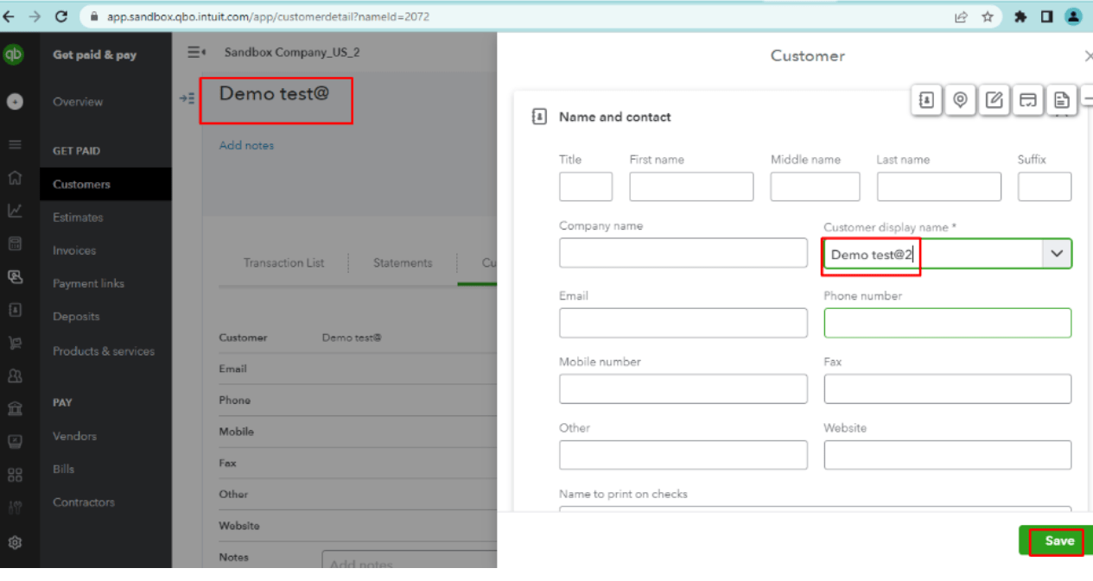Click the round New plus button
1093x581 pixels.
point(15,101)
